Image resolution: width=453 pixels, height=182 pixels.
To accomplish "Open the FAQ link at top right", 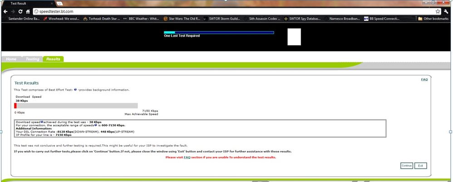I will click(x=424, y=80).
